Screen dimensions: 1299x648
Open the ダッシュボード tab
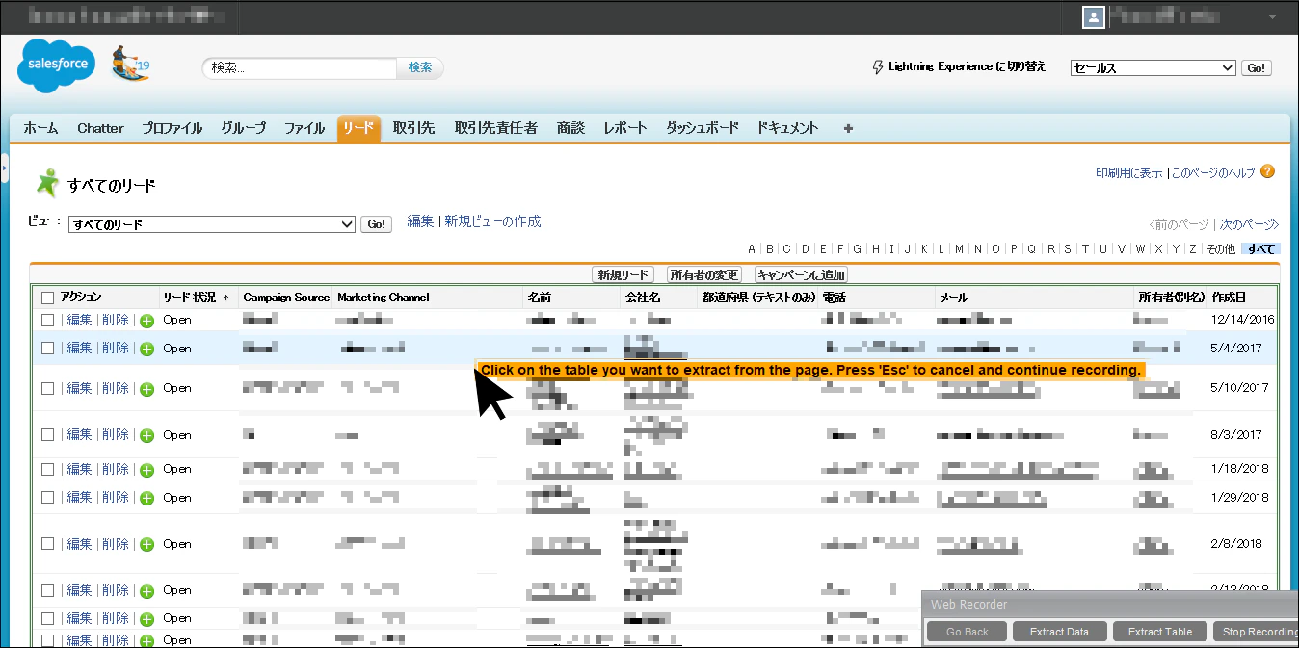[703, 128]
